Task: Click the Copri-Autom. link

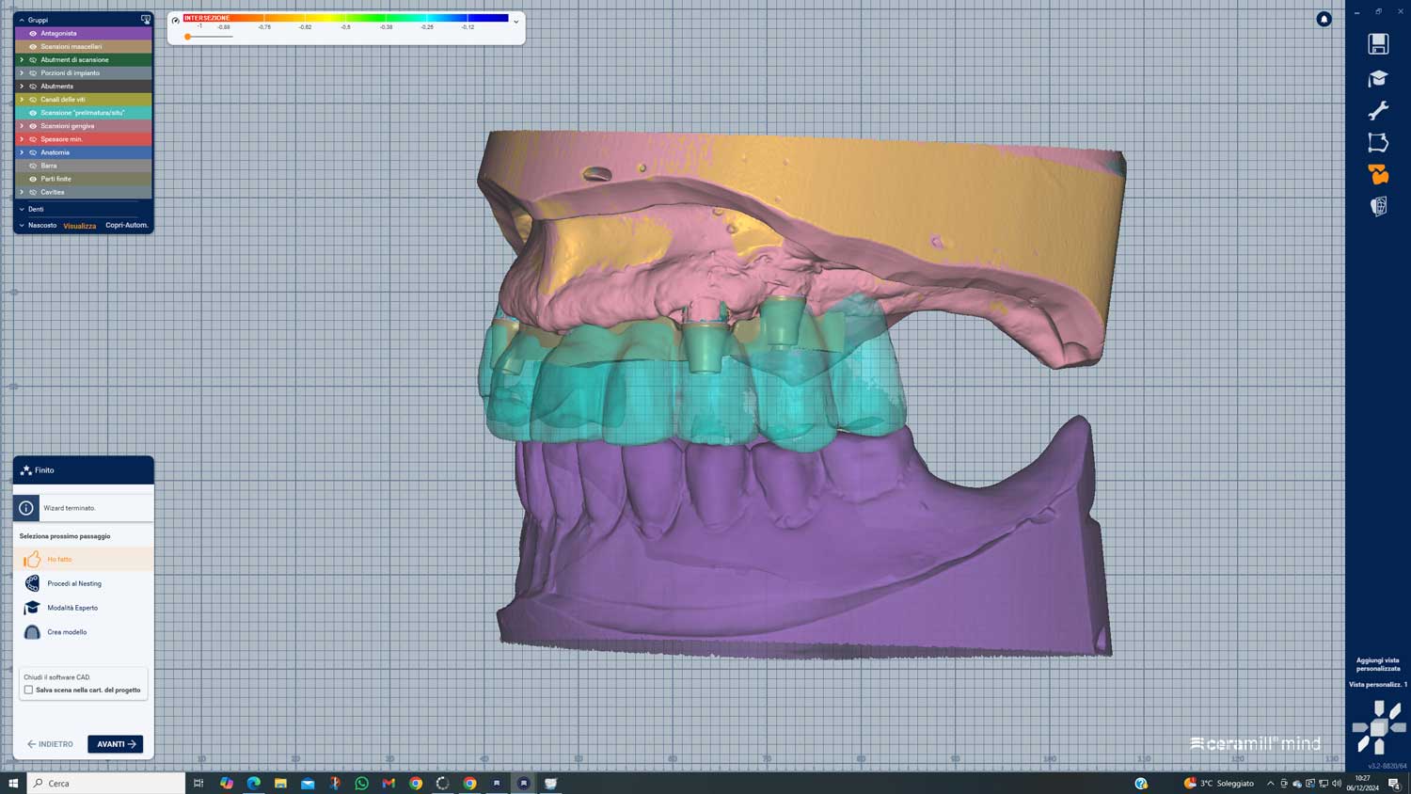Action: (126, 226)
